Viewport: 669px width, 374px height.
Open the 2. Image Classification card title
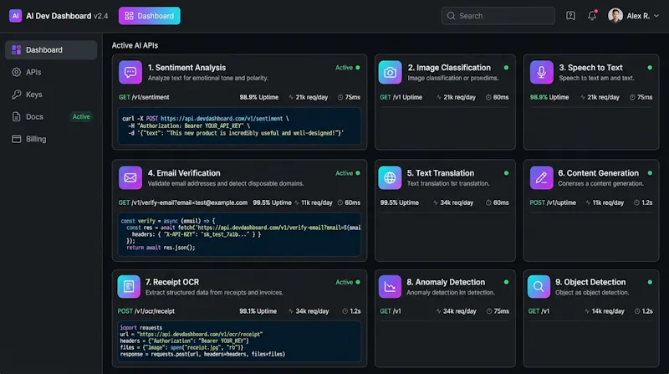(x=449, y=68)
